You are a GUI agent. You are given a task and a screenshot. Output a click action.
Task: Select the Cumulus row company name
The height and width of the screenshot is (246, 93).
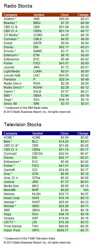11,39
